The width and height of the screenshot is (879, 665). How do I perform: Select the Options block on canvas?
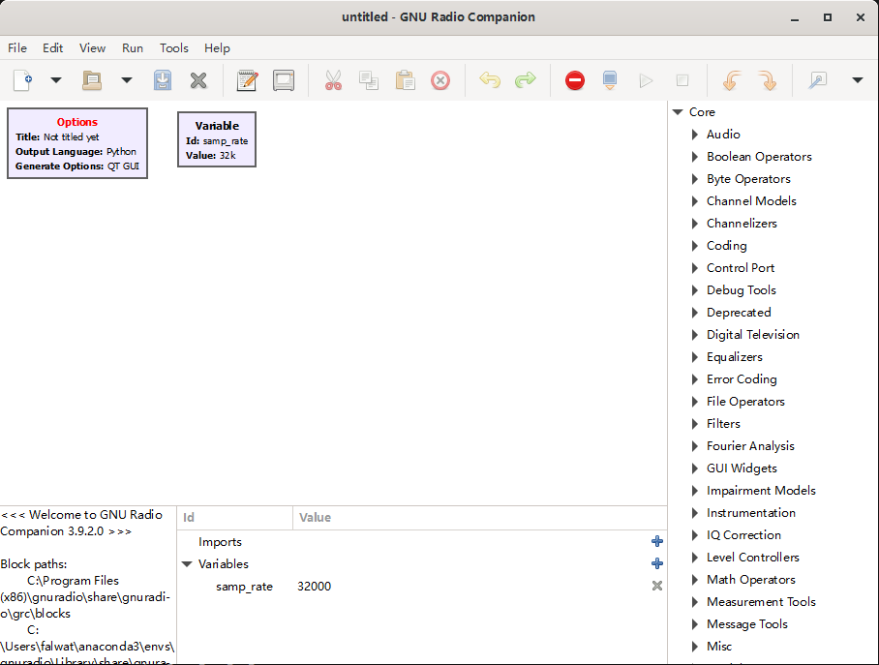click(77, 143)
